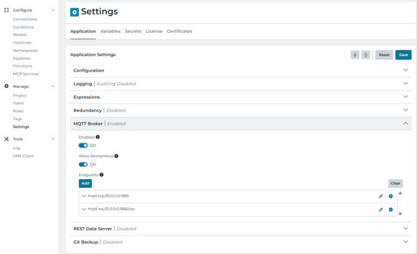417x254 pixels.
Task: Expand the Logging section
Action: tap(405, 83)
